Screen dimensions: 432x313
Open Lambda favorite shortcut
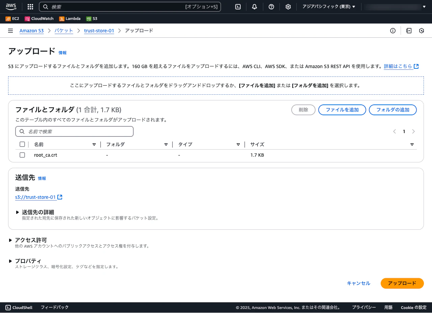(70, 19)
